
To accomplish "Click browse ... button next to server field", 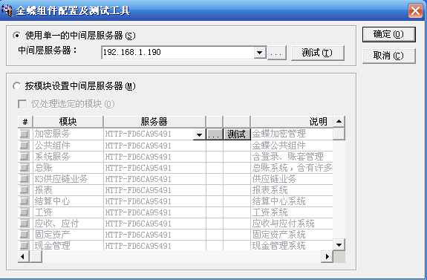I will (x=277, y=53).
